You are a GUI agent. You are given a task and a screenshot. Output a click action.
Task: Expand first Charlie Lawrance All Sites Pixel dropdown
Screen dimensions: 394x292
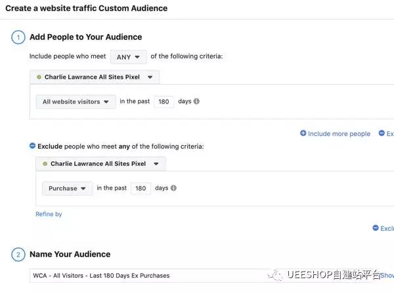[x=94, y=77]
